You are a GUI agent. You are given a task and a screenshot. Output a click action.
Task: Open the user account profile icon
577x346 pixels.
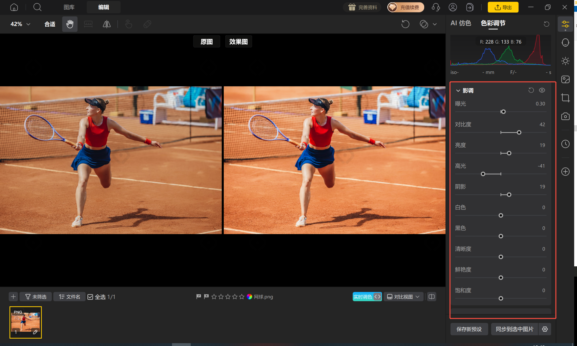coord(453,7)
